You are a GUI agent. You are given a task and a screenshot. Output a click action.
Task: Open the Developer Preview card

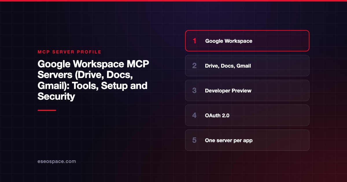click(247, 90)
